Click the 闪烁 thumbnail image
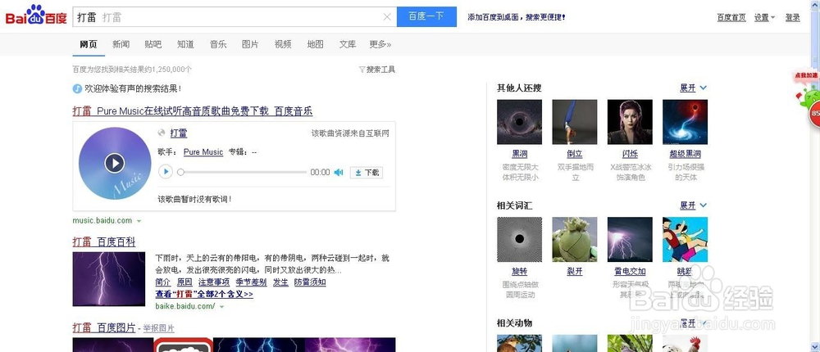 630,122
